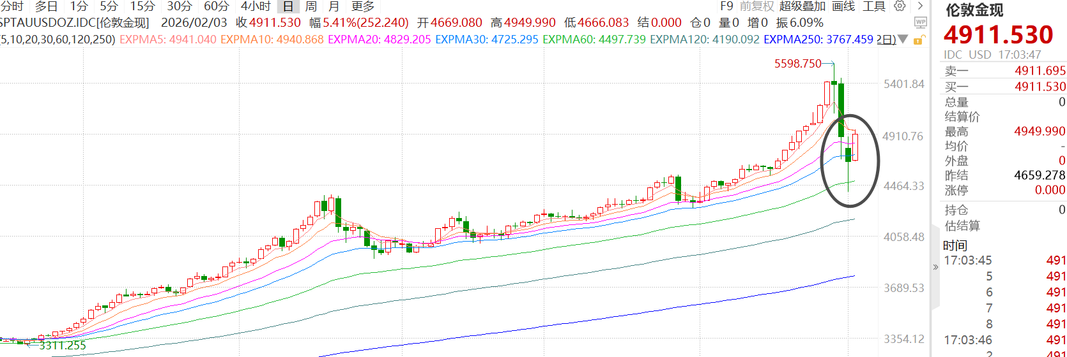Click the 5598.750 high price marker

798,64
